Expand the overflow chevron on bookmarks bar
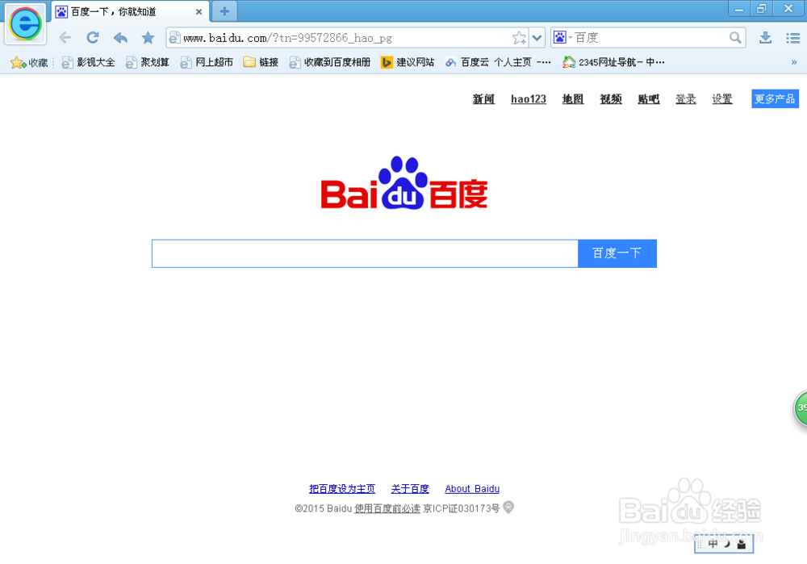The width and height of the screenshot is (807, 564). click(794, 62)
